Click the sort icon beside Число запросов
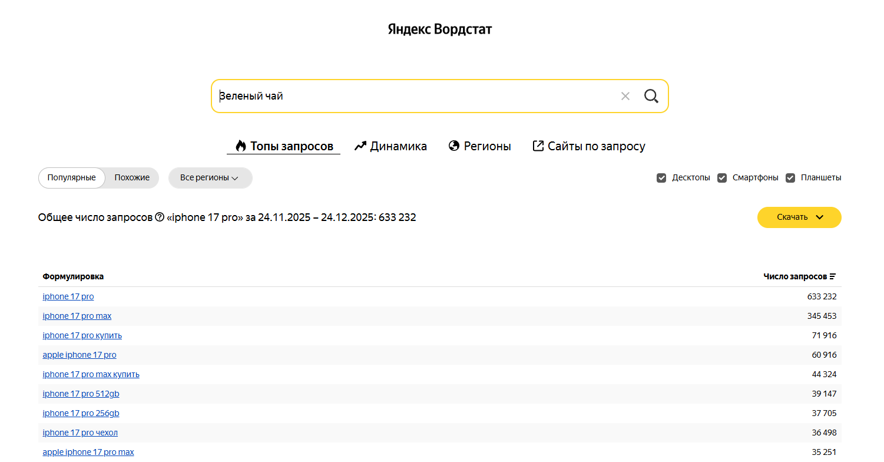 (832, 276)
